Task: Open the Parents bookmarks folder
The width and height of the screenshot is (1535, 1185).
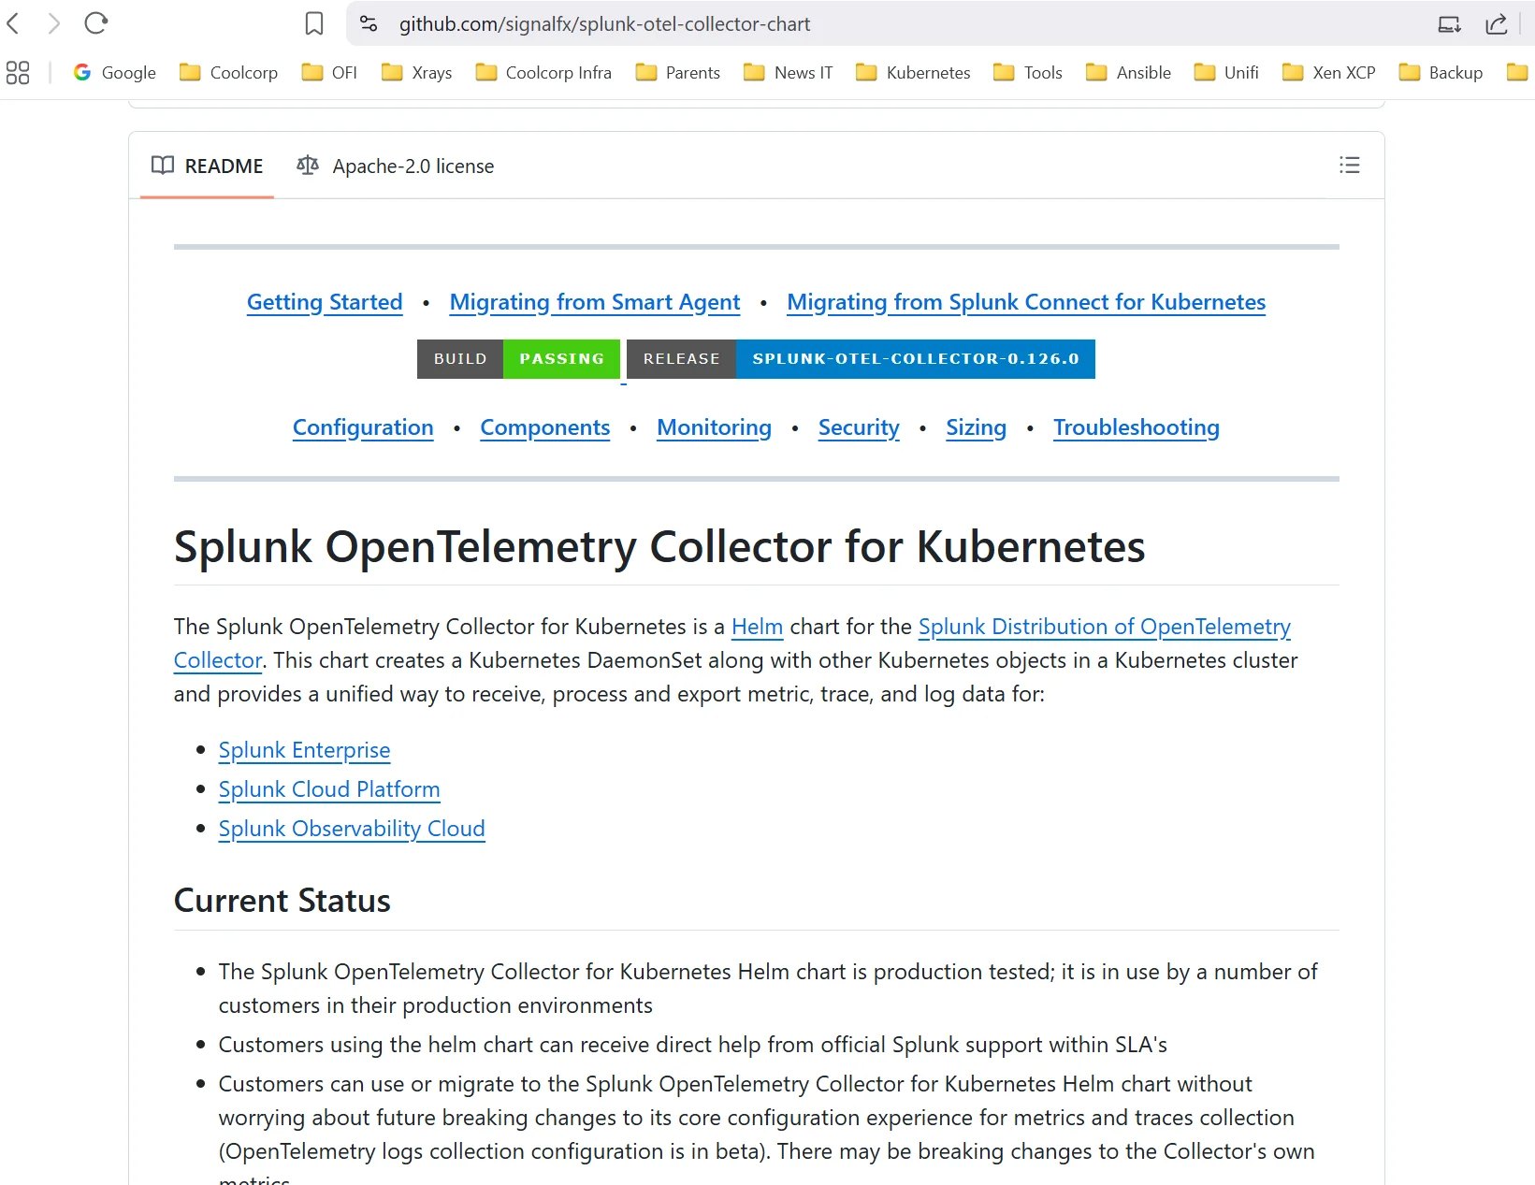Action: coord(678,72)
